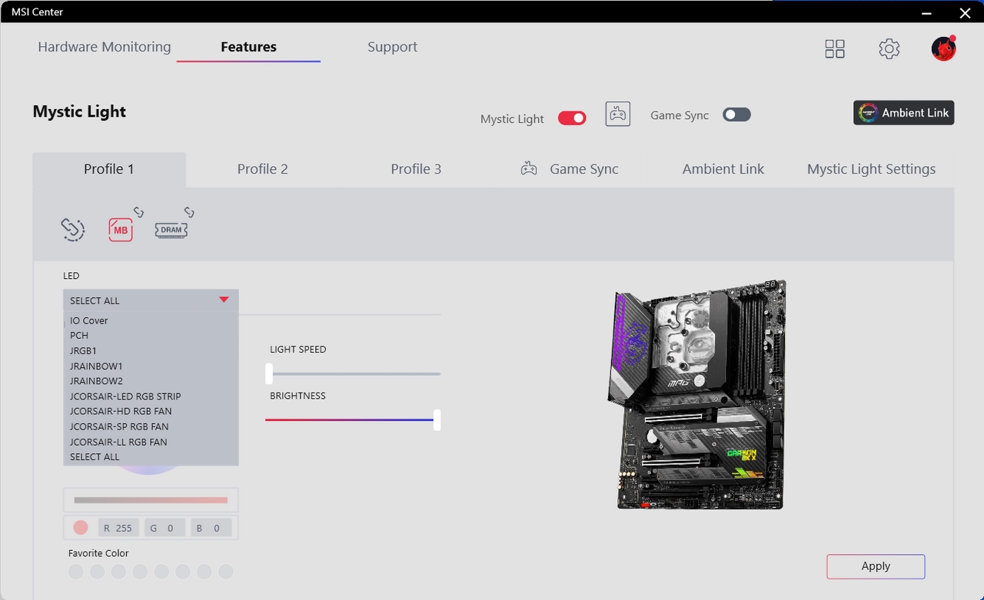Screen dimensions: 984x600
Task: Open the Support tab
Action: pos(392,47)
